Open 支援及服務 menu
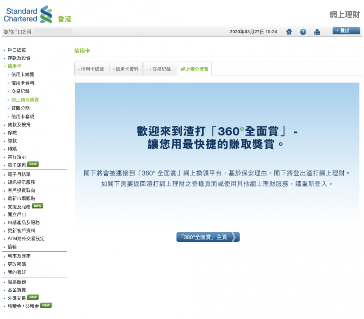Viewport: 364px width, 319px height. [x=19, y=207]
